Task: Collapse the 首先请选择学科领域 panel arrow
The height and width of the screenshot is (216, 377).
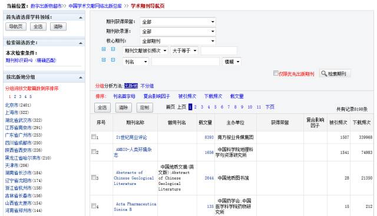Action: [x=81, y=18]
